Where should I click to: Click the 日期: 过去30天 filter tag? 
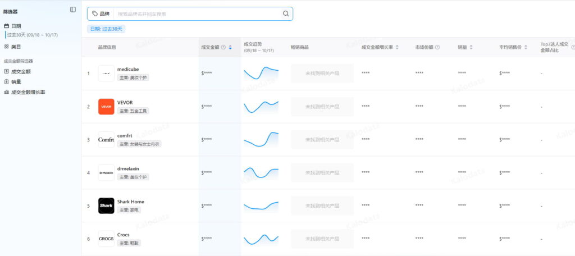106,29
